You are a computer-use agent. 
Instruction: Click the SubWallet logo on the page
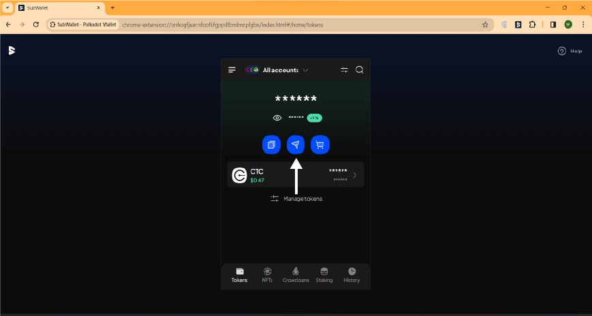[x=12, y=50]
